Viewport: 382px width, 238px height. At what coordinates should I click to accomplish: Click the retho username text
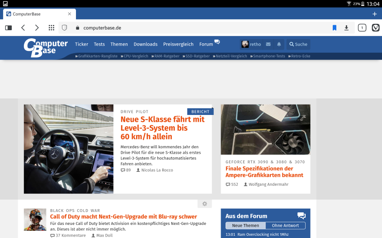click(255, 44)
